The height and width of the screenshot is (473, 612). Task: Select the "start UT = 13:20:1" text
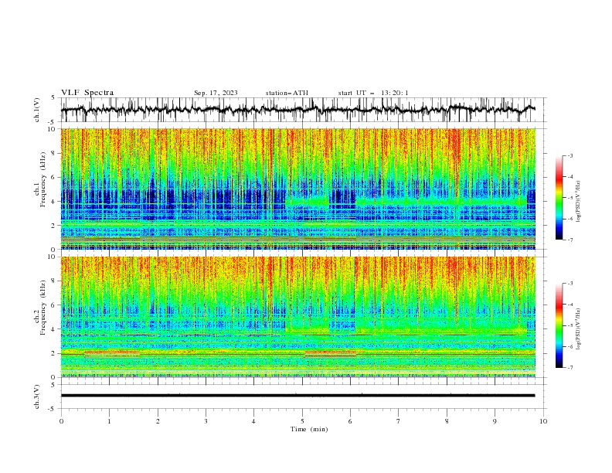coord(373,93)
